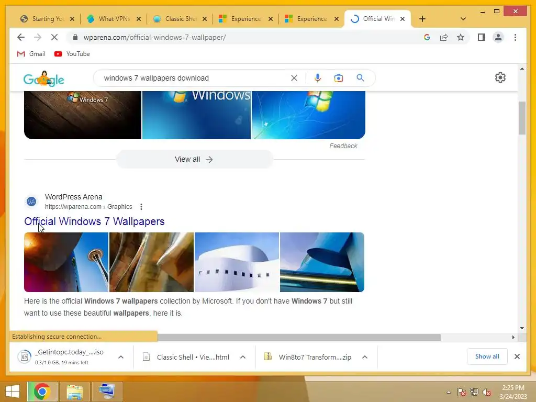Click the muted volume tray icon
Image resolution: width=536 pixels, height=402 pixels.
[487, 392]
